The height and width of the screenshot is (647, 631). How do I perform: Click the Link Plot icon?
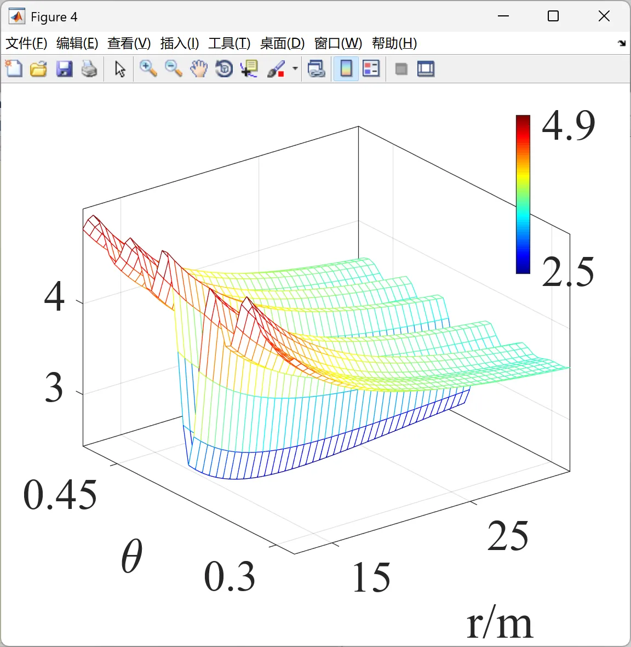click(x=317, y=69)
